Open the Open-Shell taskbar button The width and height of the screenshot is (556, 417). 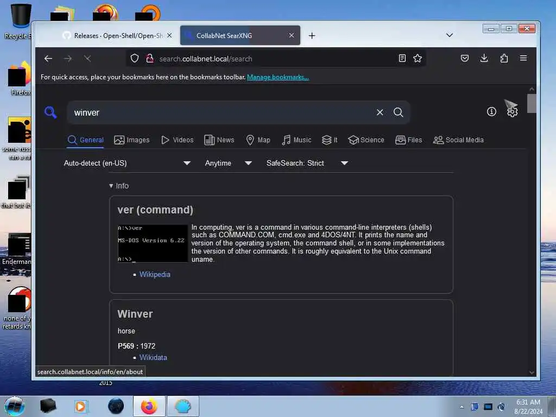click(183, 406)
